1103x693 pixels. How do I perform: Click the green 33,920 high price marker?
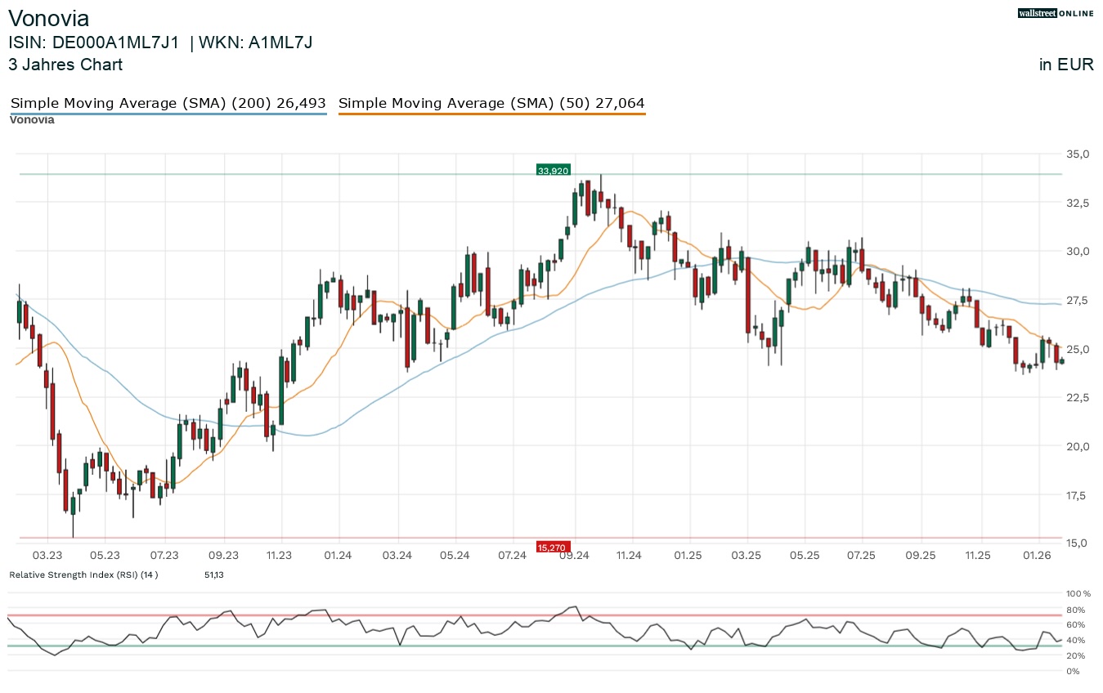553,171
